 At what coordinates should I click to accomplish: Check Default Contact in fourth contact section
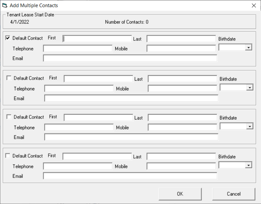(x=8, y=156)
